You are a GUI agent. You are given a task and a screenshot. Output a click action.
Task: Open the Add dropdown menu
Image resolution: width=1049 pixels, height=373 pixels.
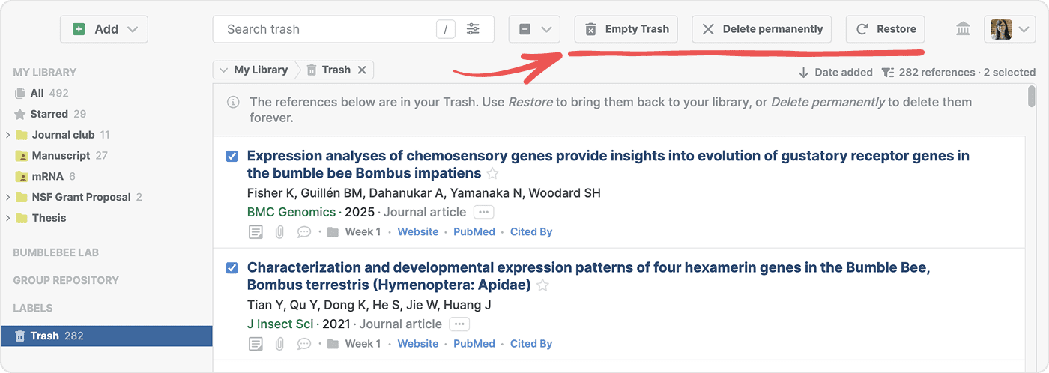tap(104, 29)
